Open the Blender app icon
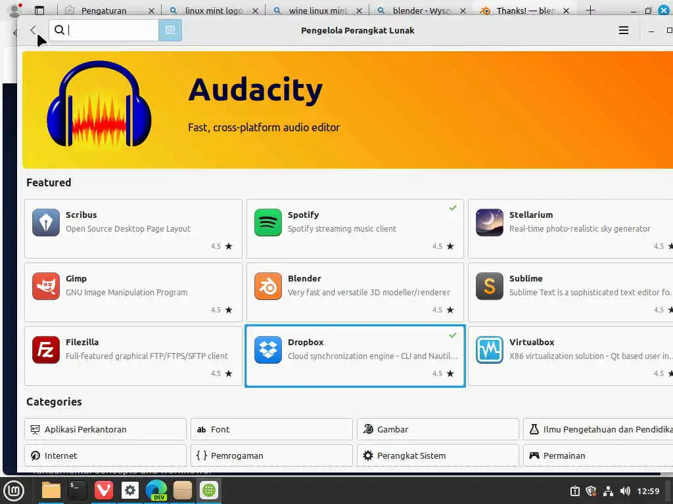The width and height of the screenshot is (673, 504). point(268,286)
